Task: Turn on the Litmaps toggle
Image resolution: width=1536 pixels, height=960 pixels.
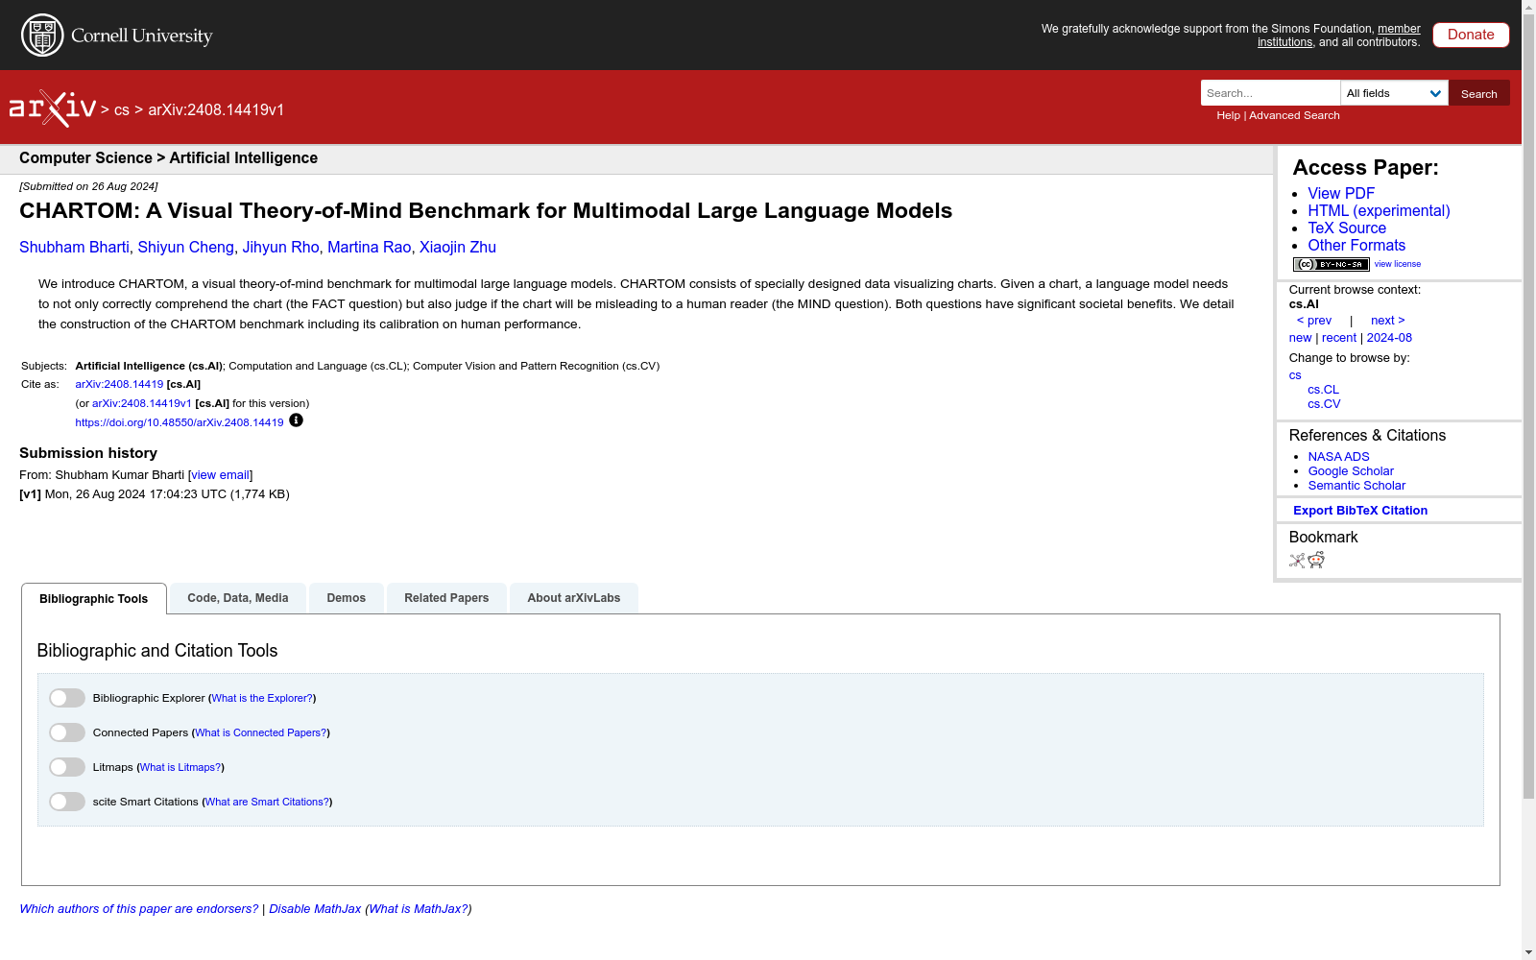Action: pos(67,767)
